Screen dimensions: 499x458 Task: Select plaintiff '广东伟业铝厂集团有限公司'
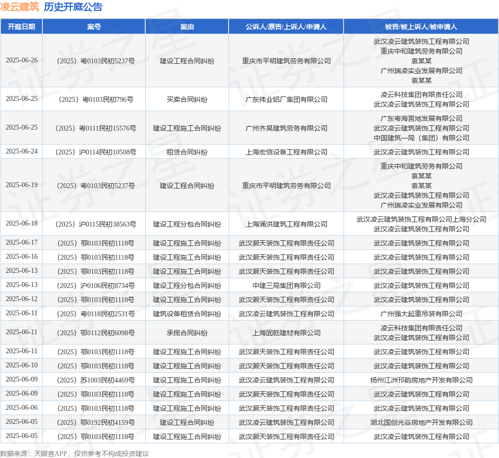click(287, 99)
